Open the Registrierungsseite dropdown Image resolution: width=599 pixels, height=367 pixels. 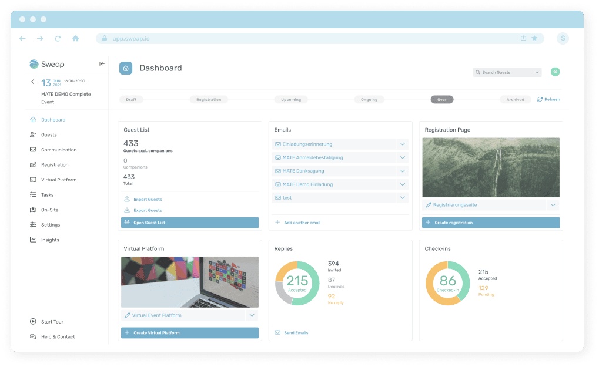(553, 204)
